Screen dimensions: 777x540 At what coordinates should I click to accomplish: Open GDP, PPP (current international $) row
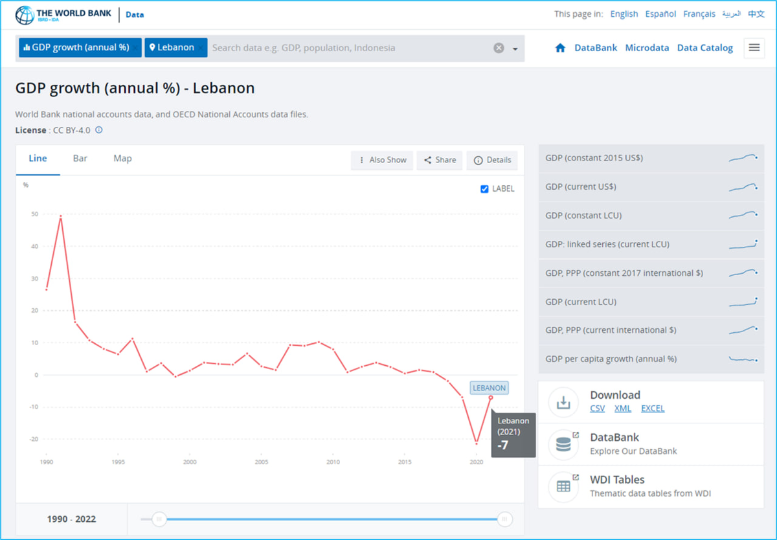tap(651, 330)
